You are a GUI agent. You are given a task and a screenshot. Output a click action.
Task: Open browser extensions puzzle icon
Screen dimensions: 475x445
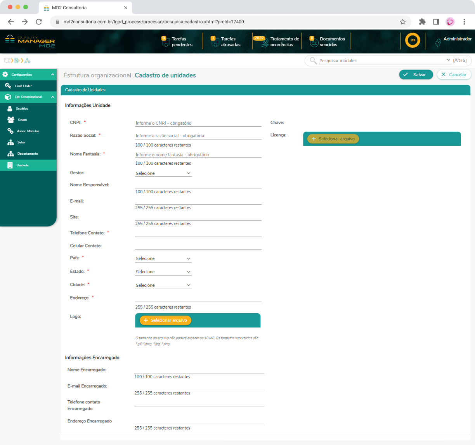pyautogui.click(x=422, y=22)
